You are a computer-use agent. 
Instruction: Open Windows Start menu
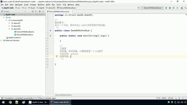3,102
